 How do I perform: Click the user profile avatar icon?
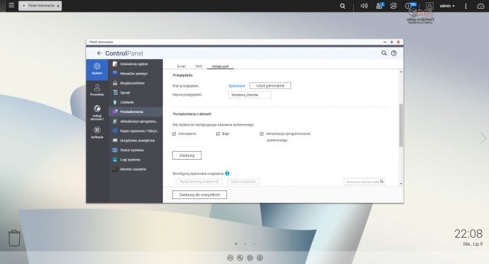tap(429, 6)
